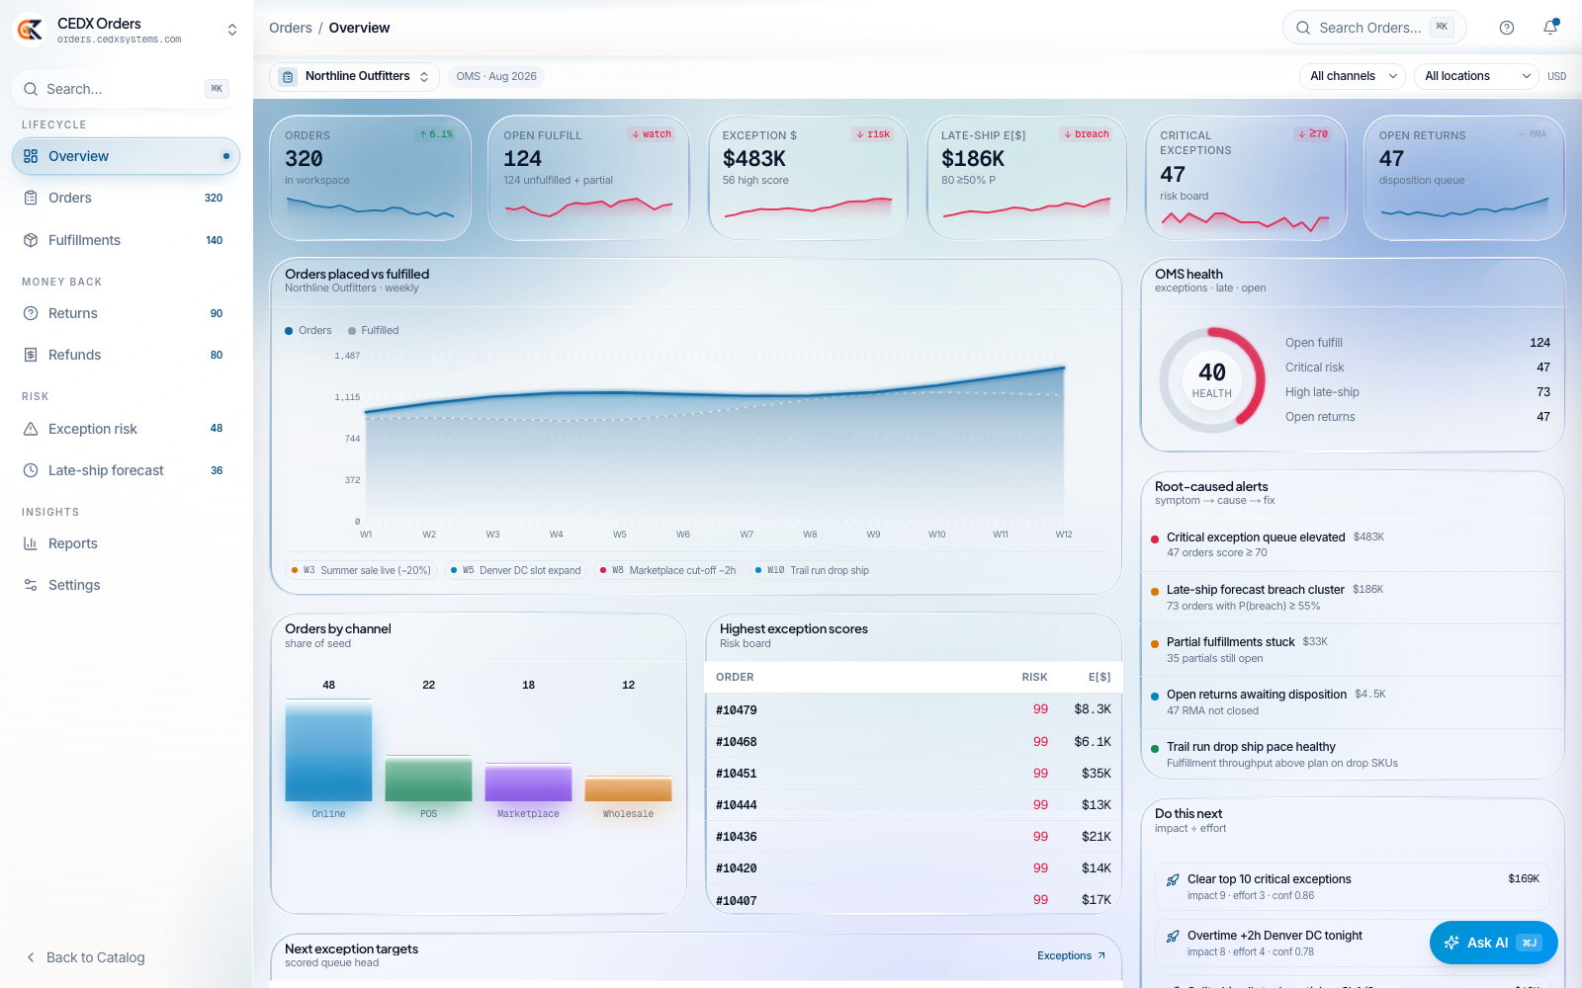
Task: Open Orders in the sidebar
Action: tap(126, 198)
